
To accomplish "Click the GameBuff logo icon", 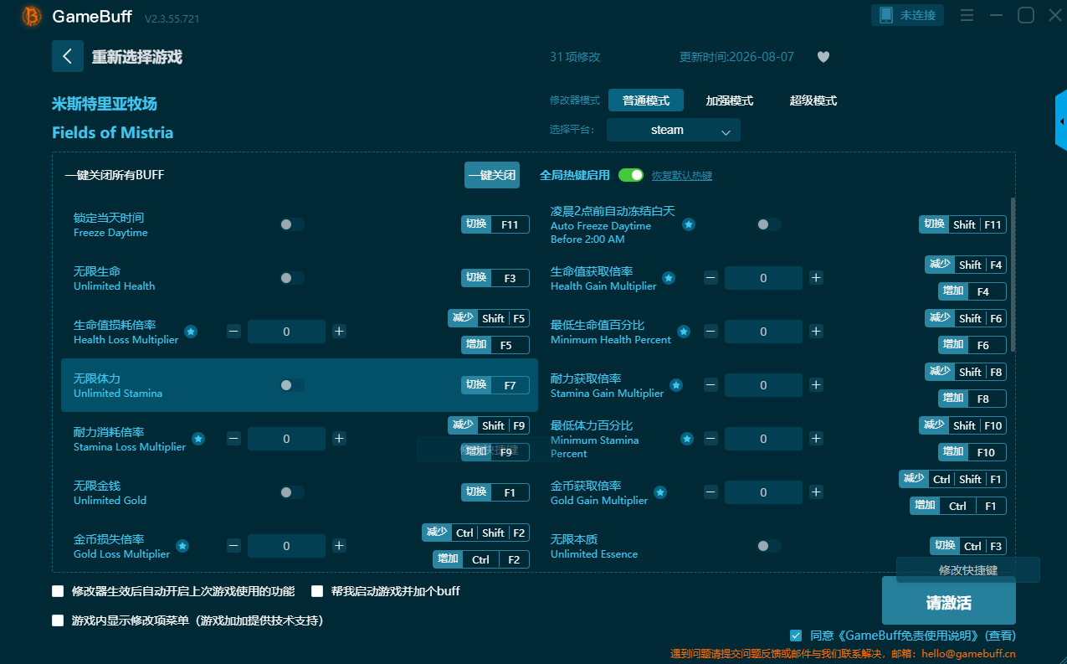I will click(x=31, y=16).
